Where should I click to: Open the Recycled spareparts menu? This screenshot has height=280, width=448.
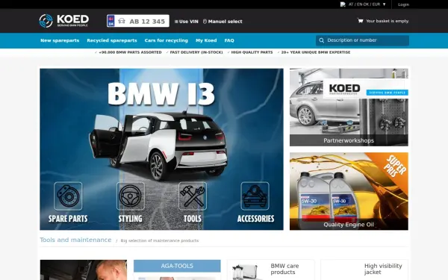tap(112, 40)
